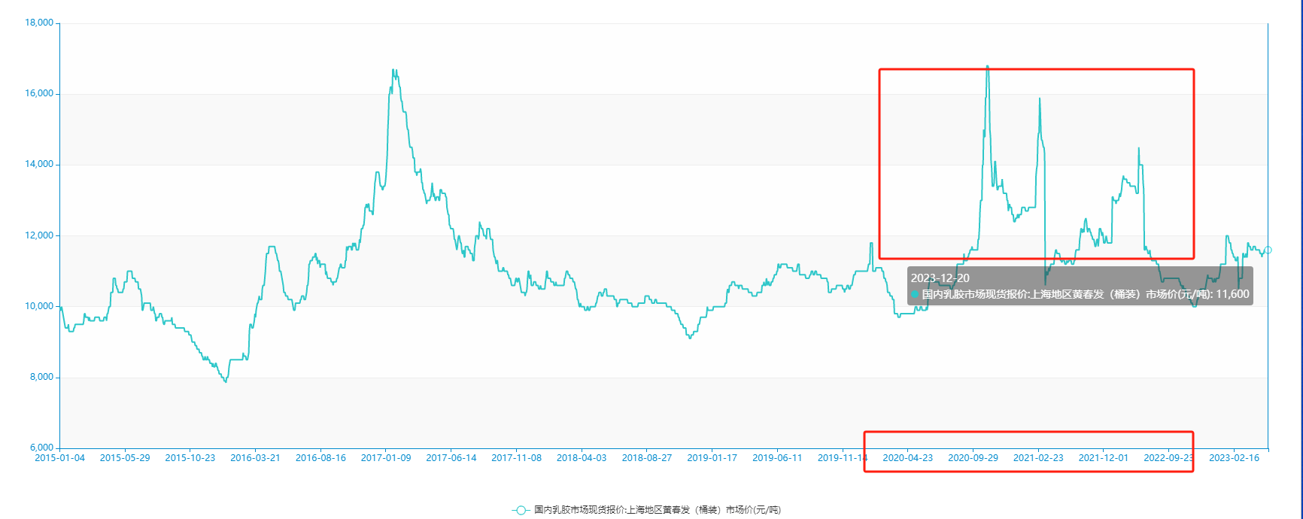Click the y-axis label 16,000

click(39, 93)
